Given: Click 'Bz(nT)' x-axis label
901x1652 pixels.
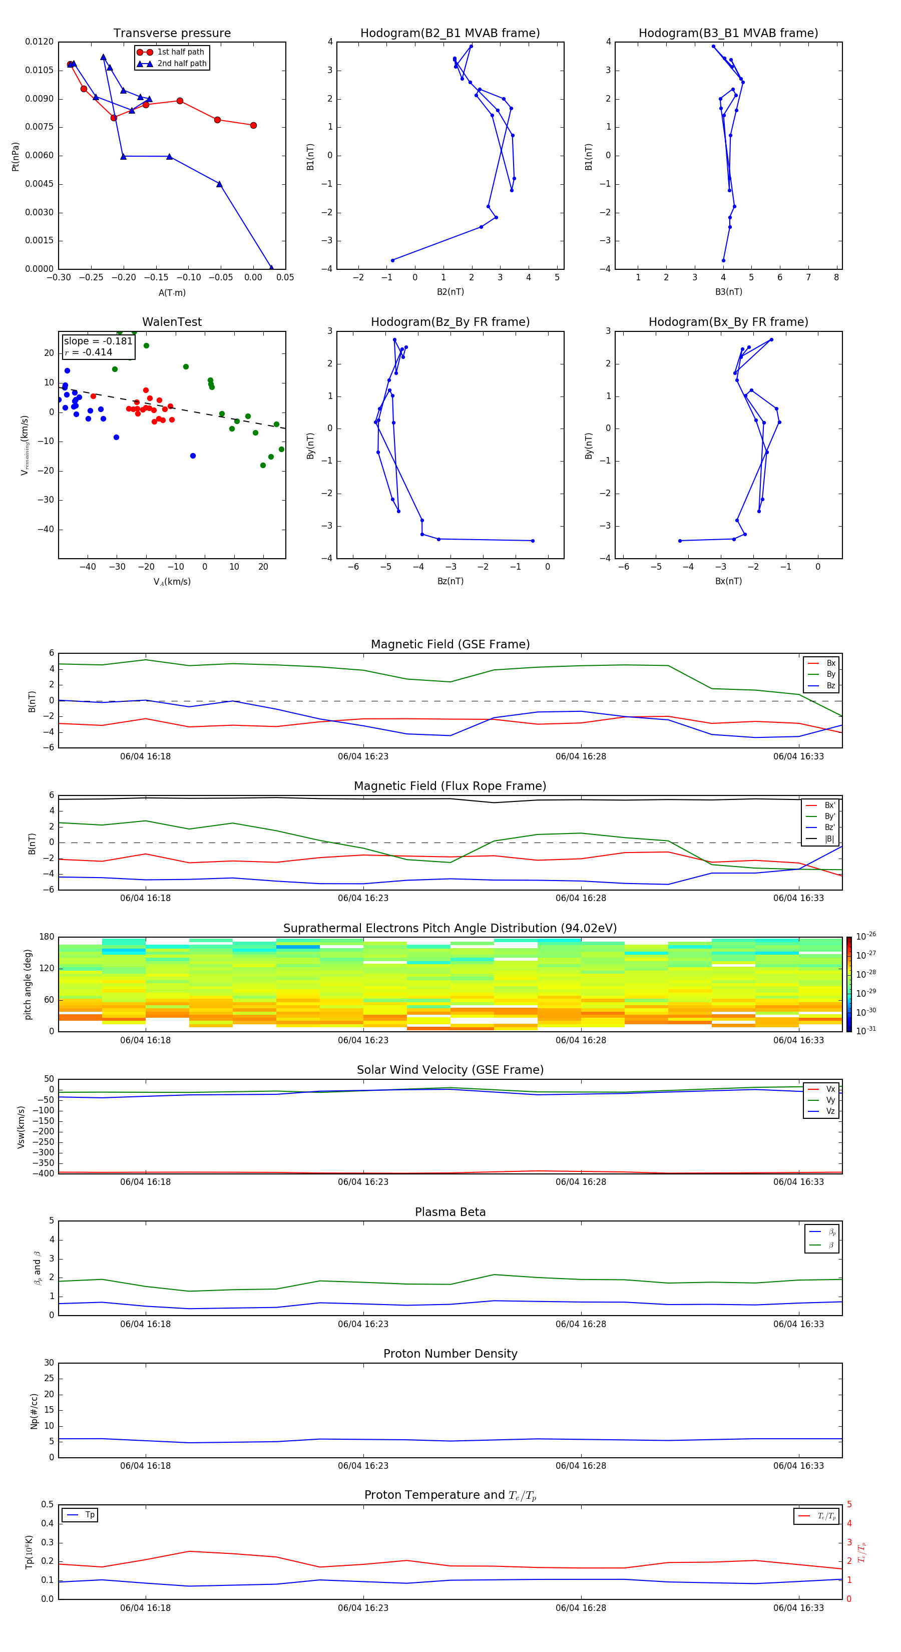Looking at the screenshot, I should [x=450, y=581].
